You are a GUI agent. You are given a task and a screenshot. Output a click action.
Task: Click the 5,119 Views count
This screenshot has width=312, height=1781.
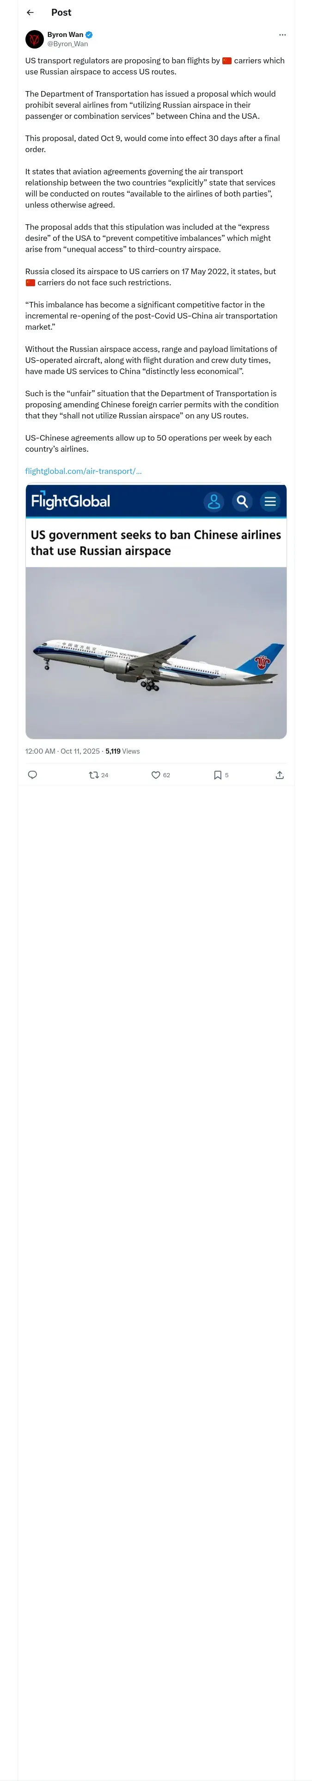tap(122, 751)
